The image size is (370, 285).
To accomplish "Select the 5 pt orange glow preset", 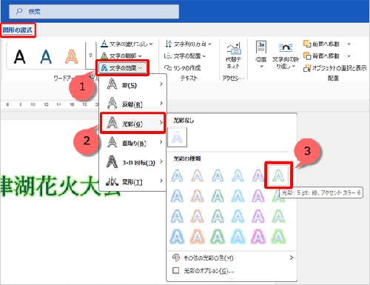I will coord(198,175).
